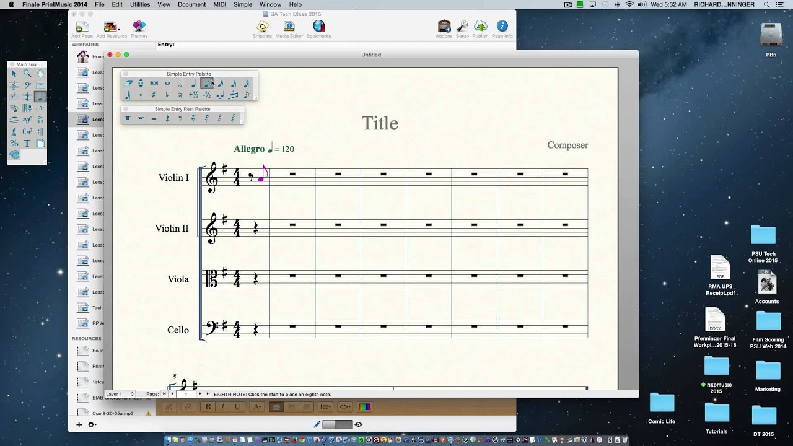Open the Window menu
This screenshot has width=793, height=446.
(x=270, y=4)
